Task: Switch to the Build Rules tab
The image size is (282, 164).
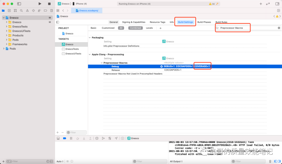Action: [221, 22]
